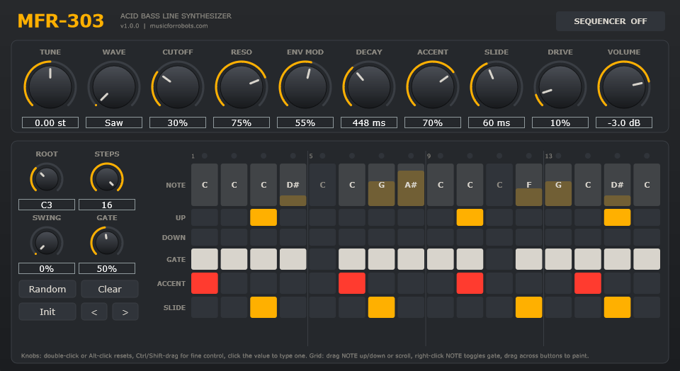
Task: Toggle the ACCENT on step 1
Action: 205,283
